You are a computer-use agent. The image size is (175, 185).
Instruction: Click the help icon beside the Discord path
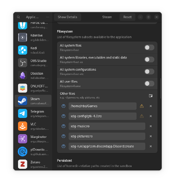point(63,146)
